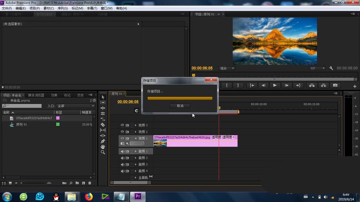
Task: Open the 入口 全部 dropdown
Action: [x=76, y=106]
